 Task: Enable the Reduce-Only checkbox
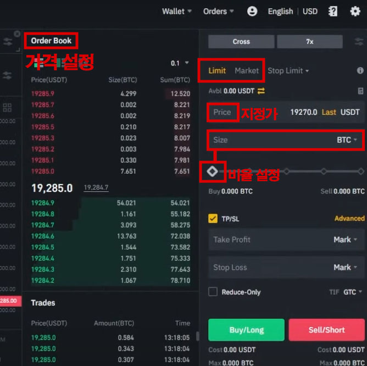coord(213,292)
